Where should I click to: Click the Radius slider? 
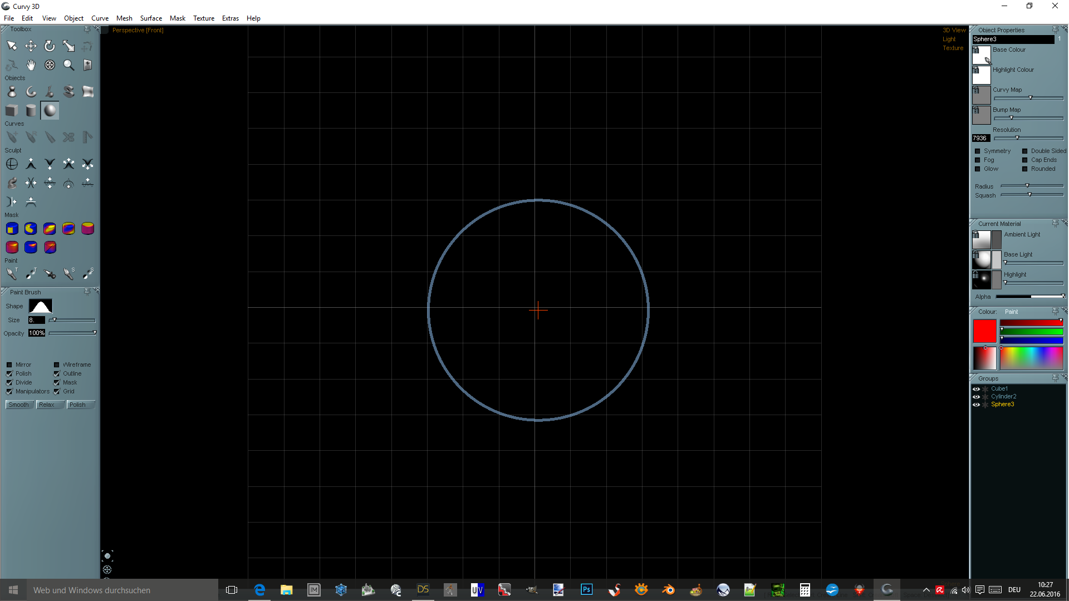(1032, 186)
